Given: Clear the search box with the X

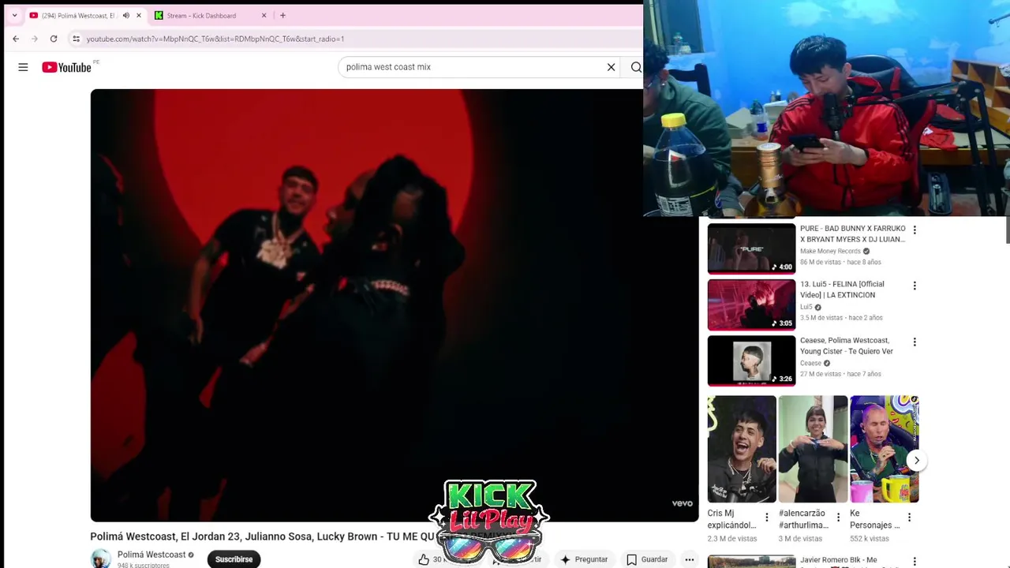Looking at the screenshot, I should [611, 67].
